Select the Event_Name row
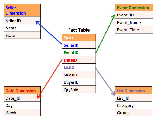The height and width of the screenshot is (120, 157). (134, 22)
